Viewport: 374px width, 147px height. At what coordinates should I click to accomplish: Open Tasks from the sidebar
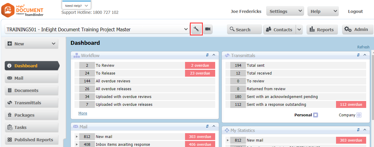coord(32,127)
